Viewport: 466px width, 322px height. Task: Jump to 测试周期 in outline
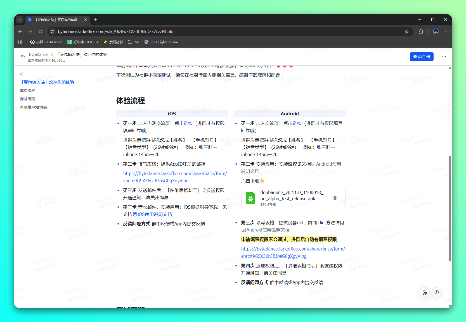(x=27, y=99)
